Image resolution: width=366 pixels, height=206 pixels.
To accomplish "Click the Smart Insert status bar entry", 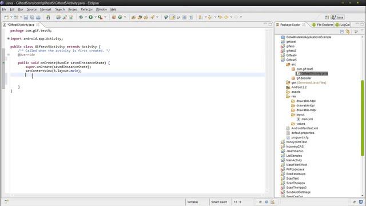I will click(218, 202).
